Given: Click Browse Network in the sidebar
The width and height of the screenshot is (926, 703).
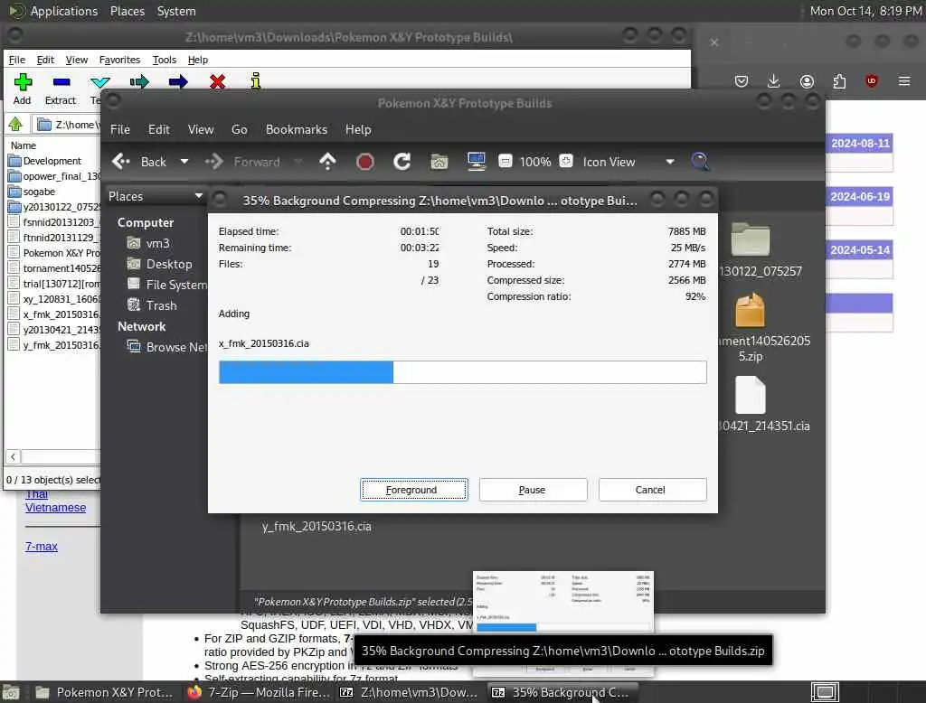Looking at the screenshot, I should point(166,347).
